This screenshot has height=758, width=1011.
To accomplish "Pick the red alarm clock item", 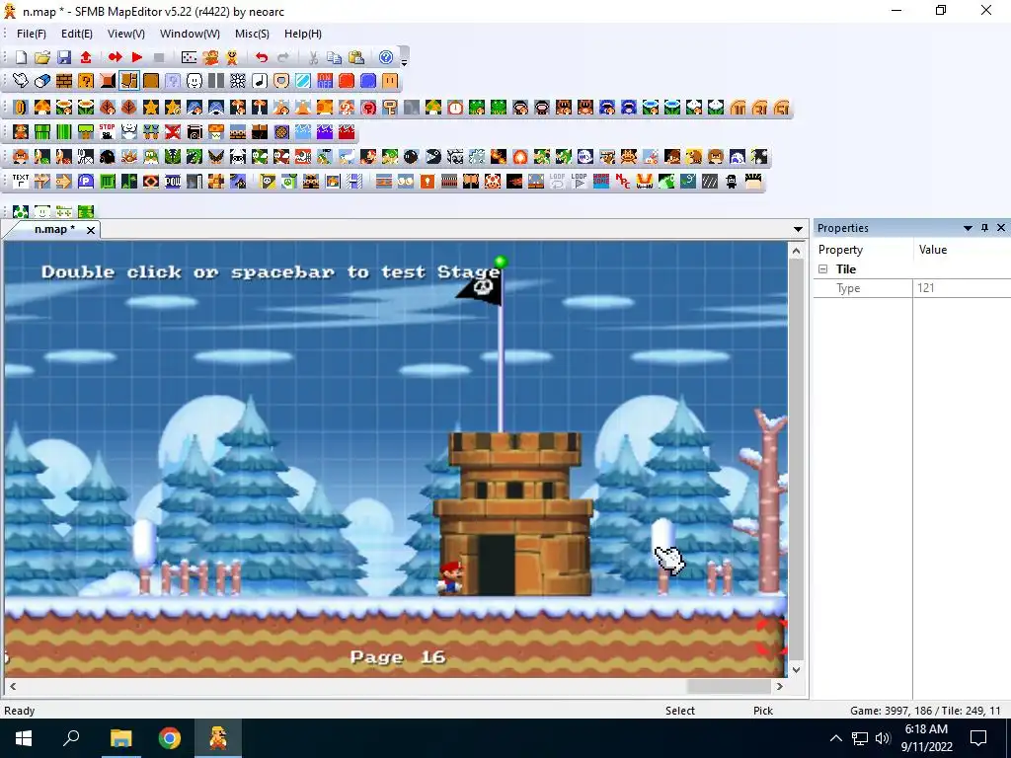I will [455, 108].
